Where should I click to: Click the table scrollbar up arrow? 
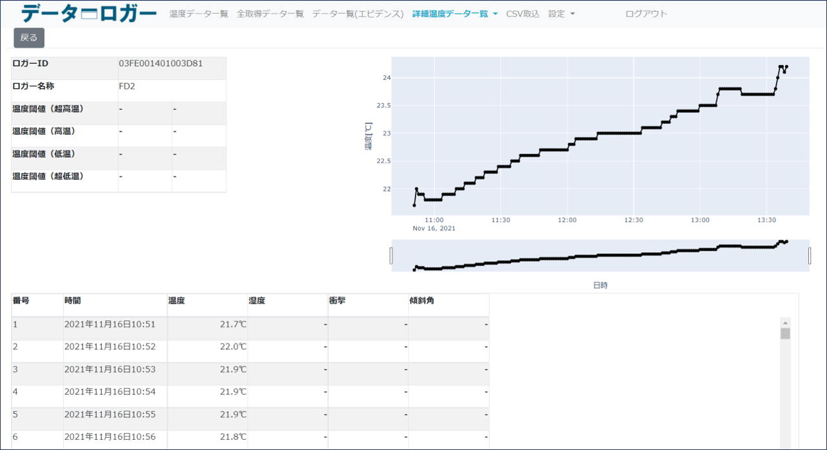click(x=785, y=322)
